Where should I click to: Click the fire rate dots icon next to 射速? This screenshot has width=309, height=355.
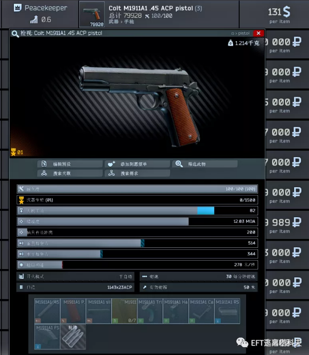(144, 276)
